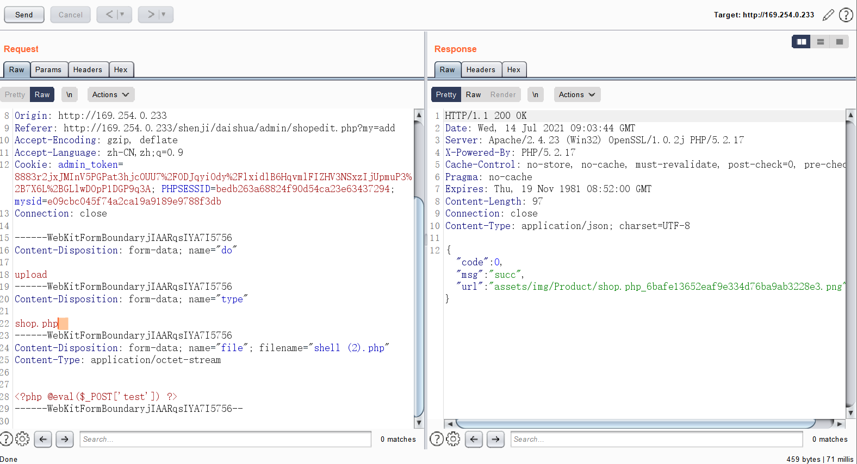Click the response Server header line
This screenshot has height=464, width=857.
pyautogui.click(x=594, y=140)
